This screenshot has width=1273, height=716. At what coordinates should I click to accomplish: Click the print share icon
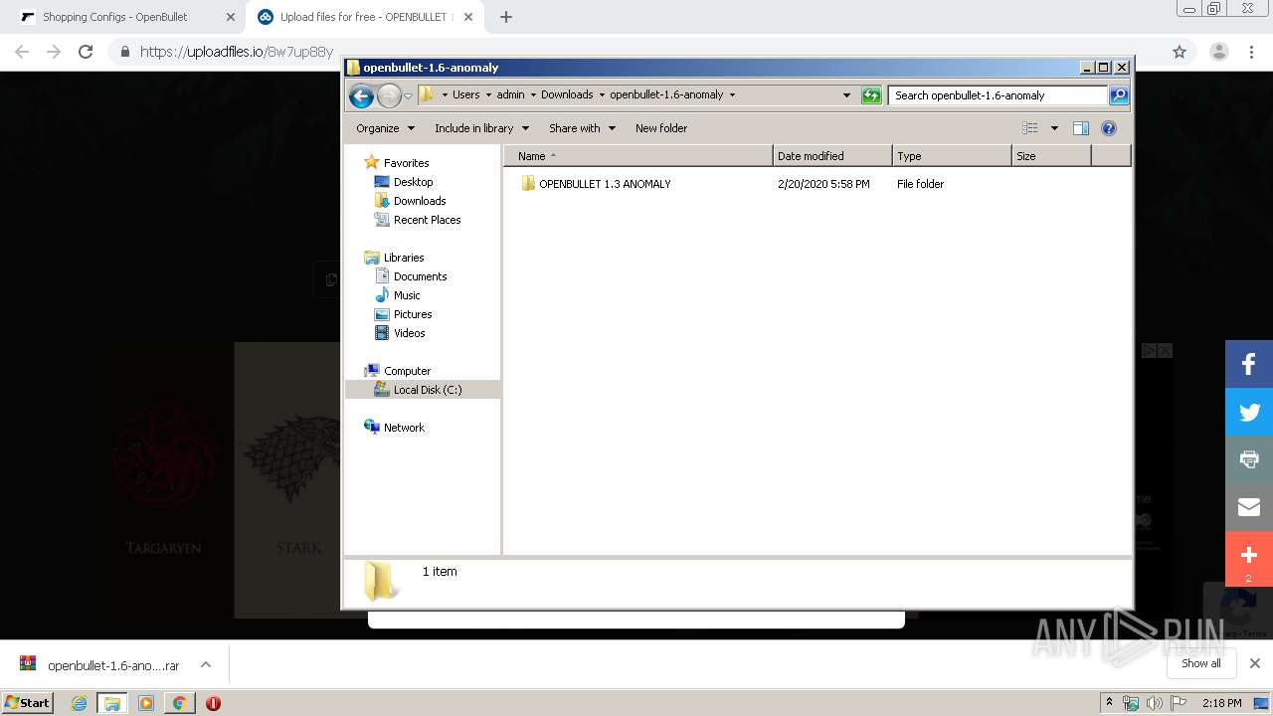pyautogui.click(x=1249, y=459)
